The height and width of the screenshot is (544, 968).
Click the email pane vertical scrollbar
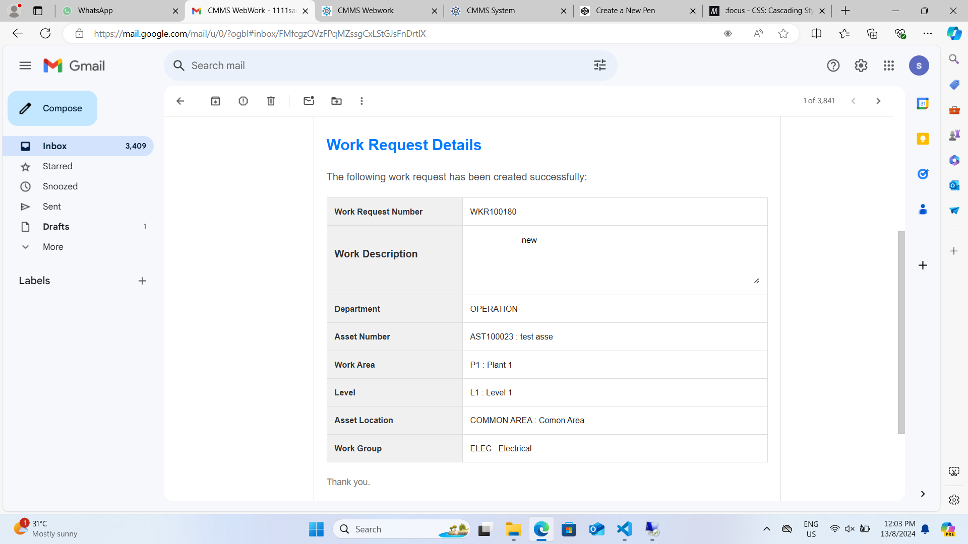[901, 332]
